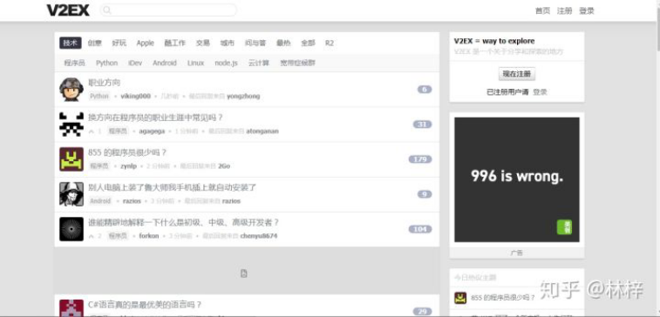Open zynlp's green pixel avatar

[x=71, y=158]
